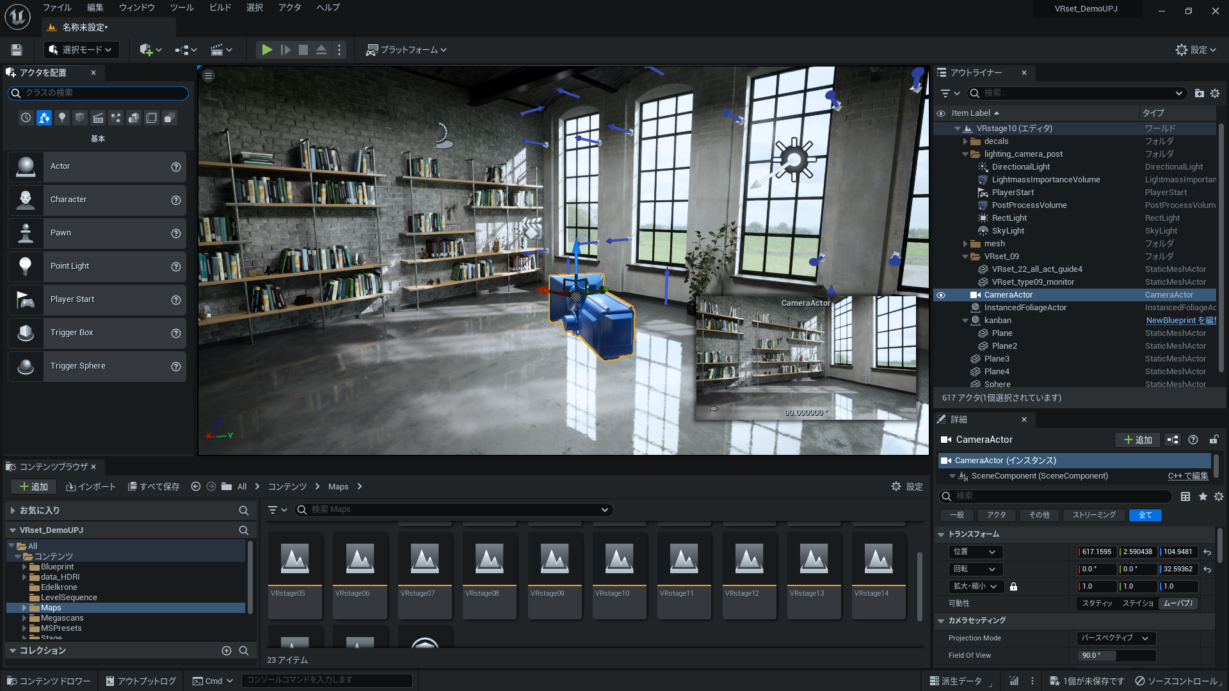This screenshot has width=1229, height=691.
Task: Click the すべて保存 button
Action: coord(154,487)
